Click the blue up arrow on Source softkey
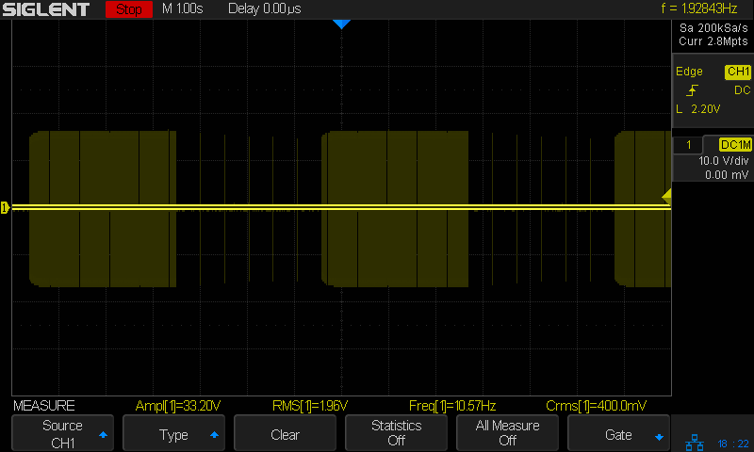 [x=103, y=435]
